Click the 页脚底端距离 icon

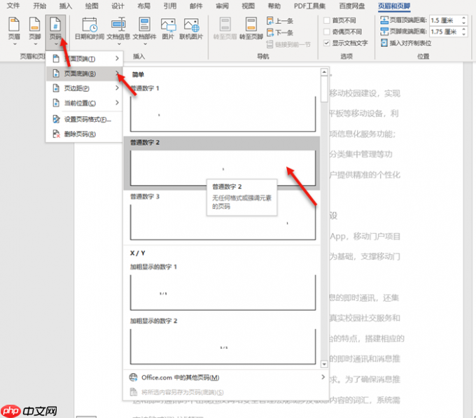[384, 32]
